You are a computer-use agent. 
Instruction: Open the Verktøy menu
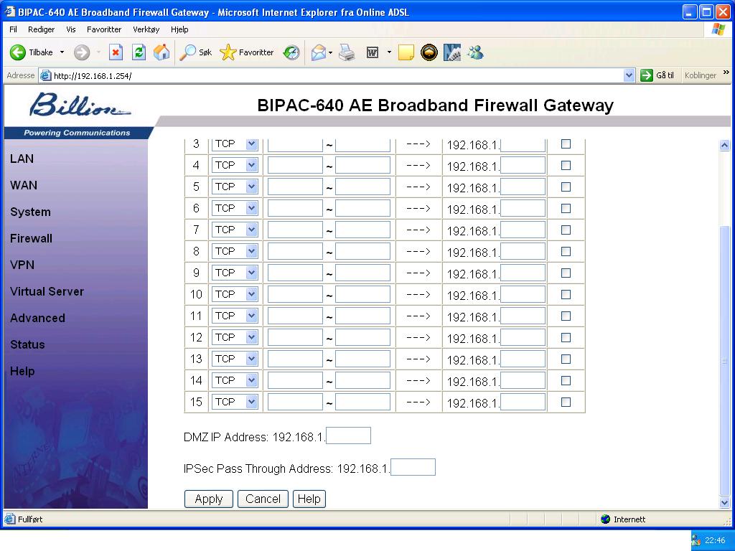[146, 29]
